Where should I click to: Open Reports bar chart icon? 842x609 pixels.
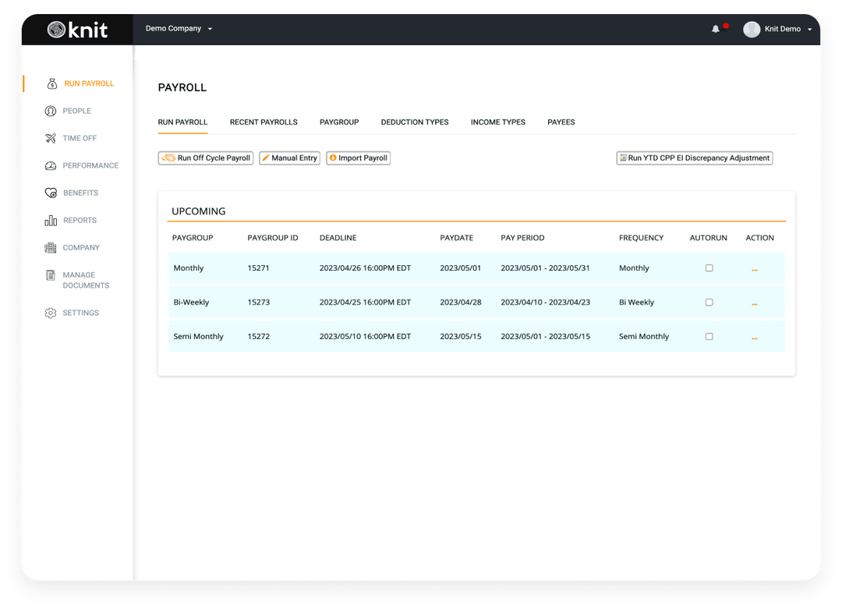51,221
